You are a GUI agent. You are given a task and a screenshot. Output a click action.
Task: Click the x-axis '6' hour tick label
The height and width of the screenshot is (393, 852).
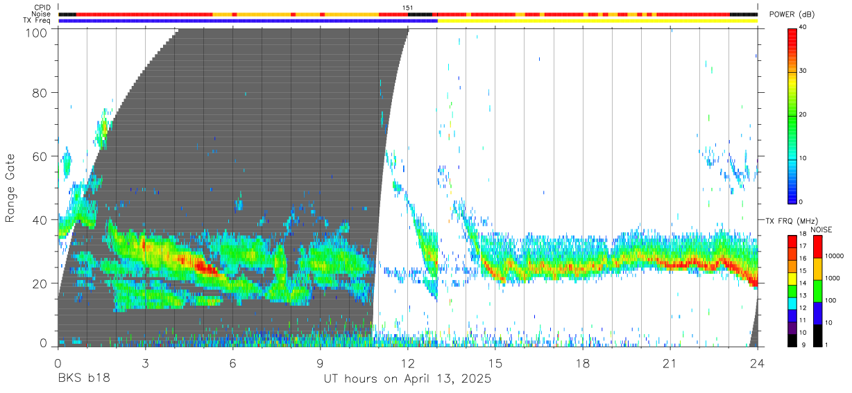tap(232, 363)
